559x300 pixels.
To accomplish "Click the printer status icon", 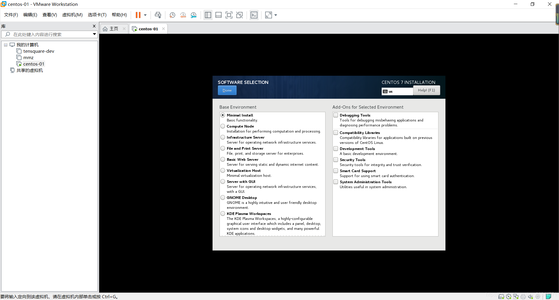I will click(x=523, y=297).
